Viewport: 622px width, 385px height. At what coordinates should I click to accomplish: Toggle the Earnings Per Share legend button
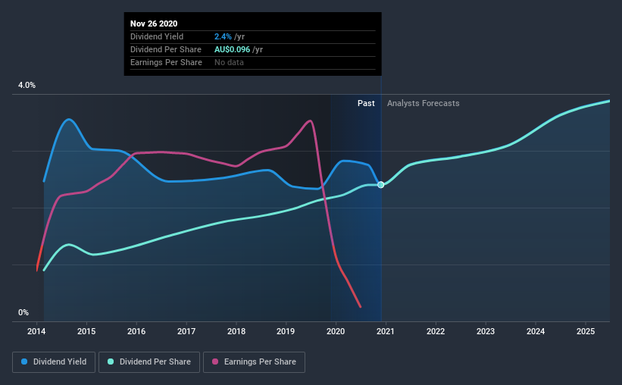tap(254, 362)
